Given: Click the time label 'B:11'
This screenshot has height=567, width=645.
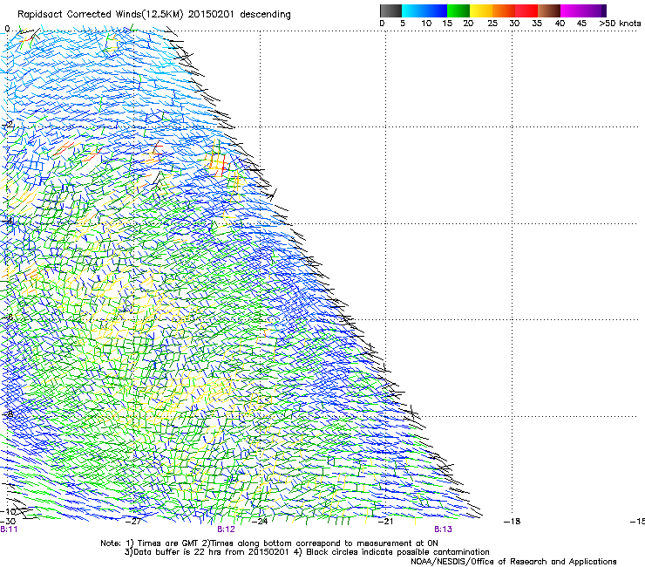Looking at the screenshot, I should 9,529.
